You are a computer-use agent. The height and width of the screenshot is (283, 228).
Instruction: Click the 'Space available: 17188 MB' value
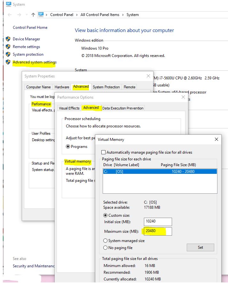pos(152,207)
